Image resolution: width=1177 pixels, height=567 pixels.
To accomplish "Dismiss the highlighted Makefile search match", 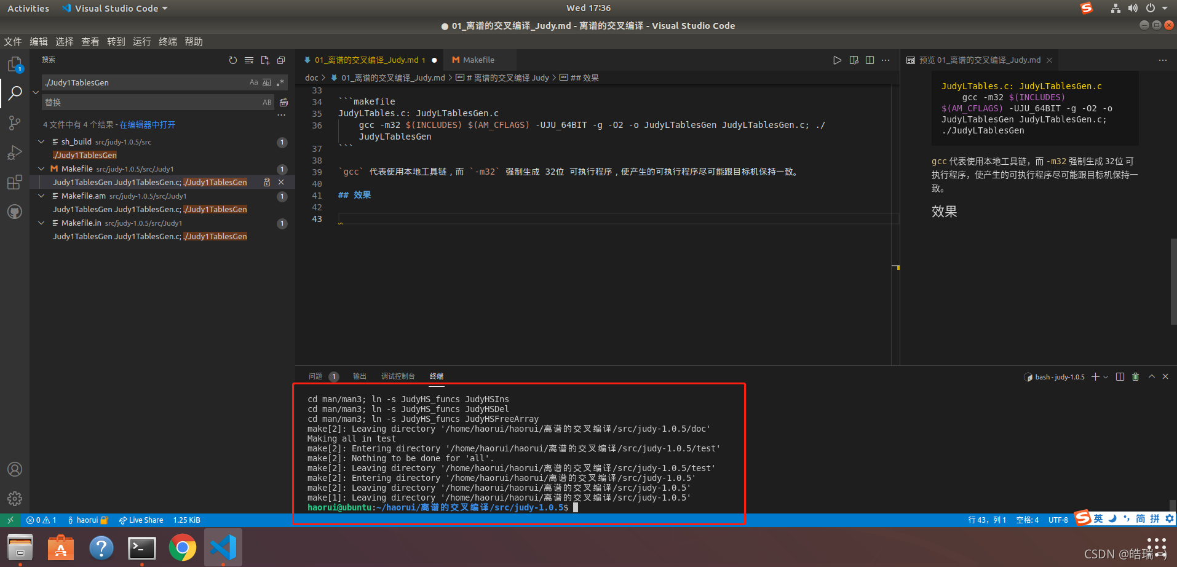I will [x=281, y=182].
